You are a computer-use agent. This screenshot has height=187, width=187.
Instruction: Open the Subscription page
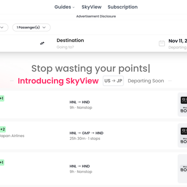[123, 7]
